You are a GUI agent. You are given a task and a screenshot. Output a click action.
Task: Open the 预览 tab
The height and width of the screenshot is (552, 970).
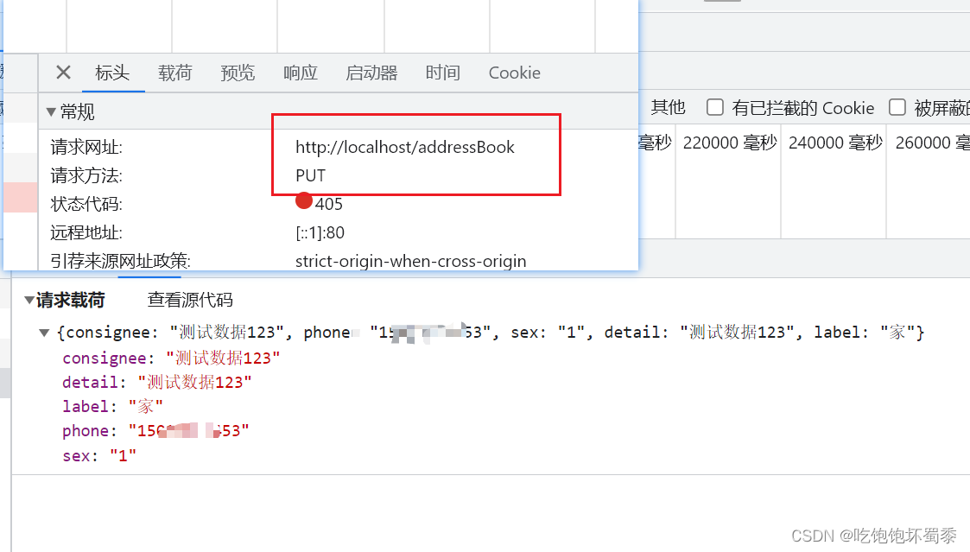pos(238,73)
